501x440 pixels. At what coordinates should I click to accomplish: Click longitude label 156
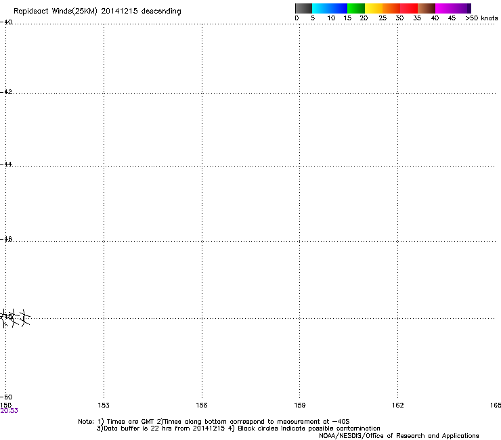point(202,405)
